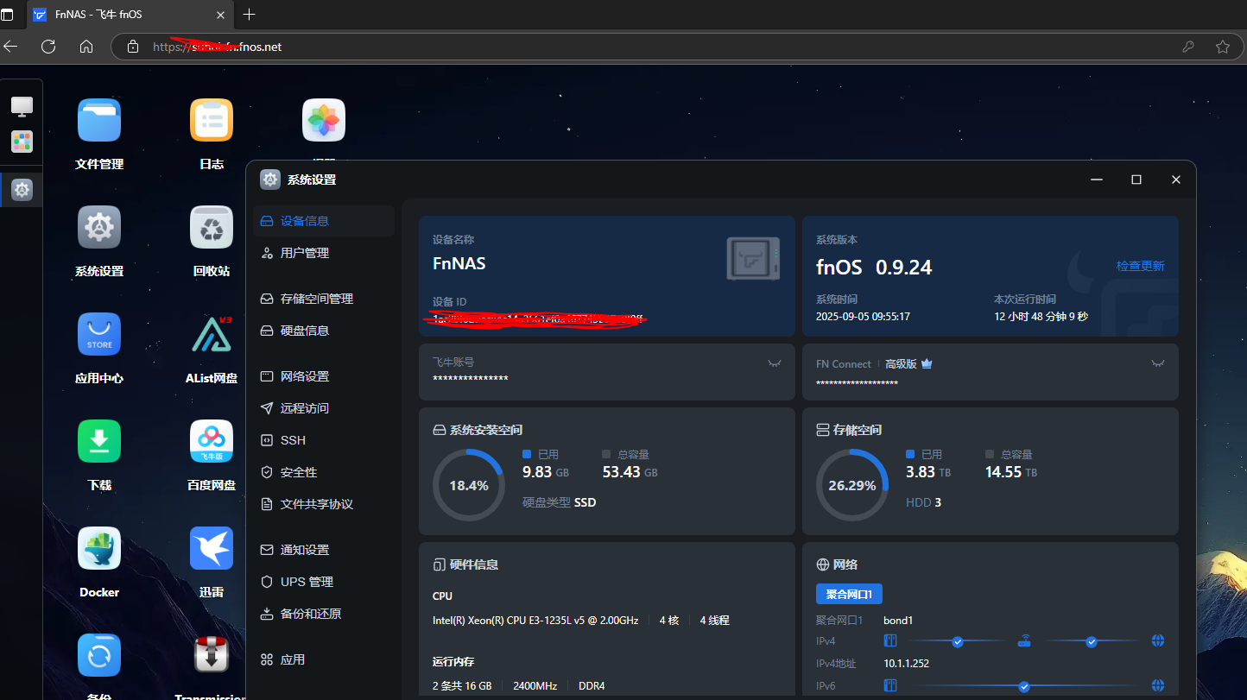This screenshot has width=1247, height=700.
Task: Refresh the browser page
Action: [x=48, y=47]
